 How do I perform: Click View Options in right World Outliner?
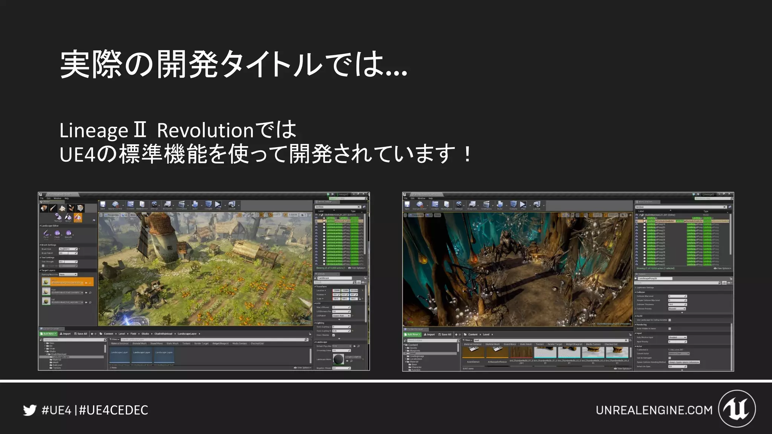coord(722,268)
